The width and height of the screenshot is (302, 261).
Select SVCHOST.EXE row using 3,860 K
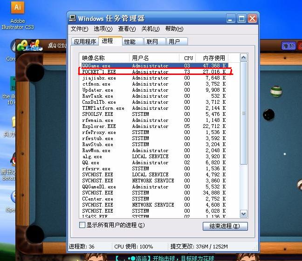click(154, 181)
